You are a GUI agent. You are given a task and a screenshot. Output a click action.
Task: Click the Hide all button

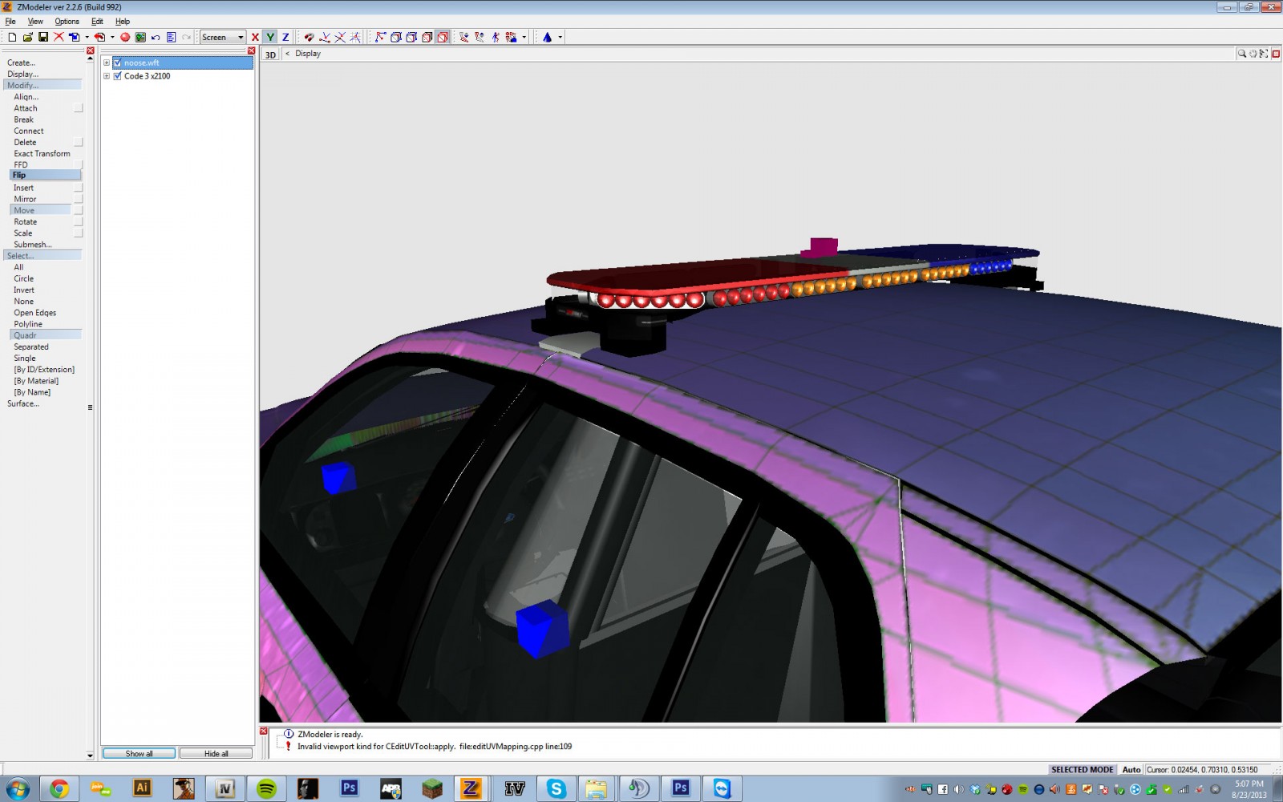[216, 753]
